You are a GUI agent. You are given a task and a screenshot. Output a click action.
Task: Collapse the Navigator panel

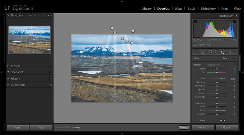(8, 15)
